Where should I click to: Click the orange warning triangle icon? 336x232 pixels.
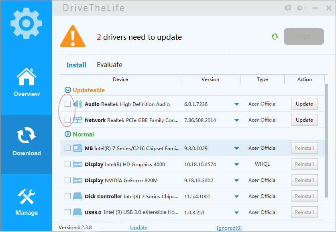coord(73,36)
